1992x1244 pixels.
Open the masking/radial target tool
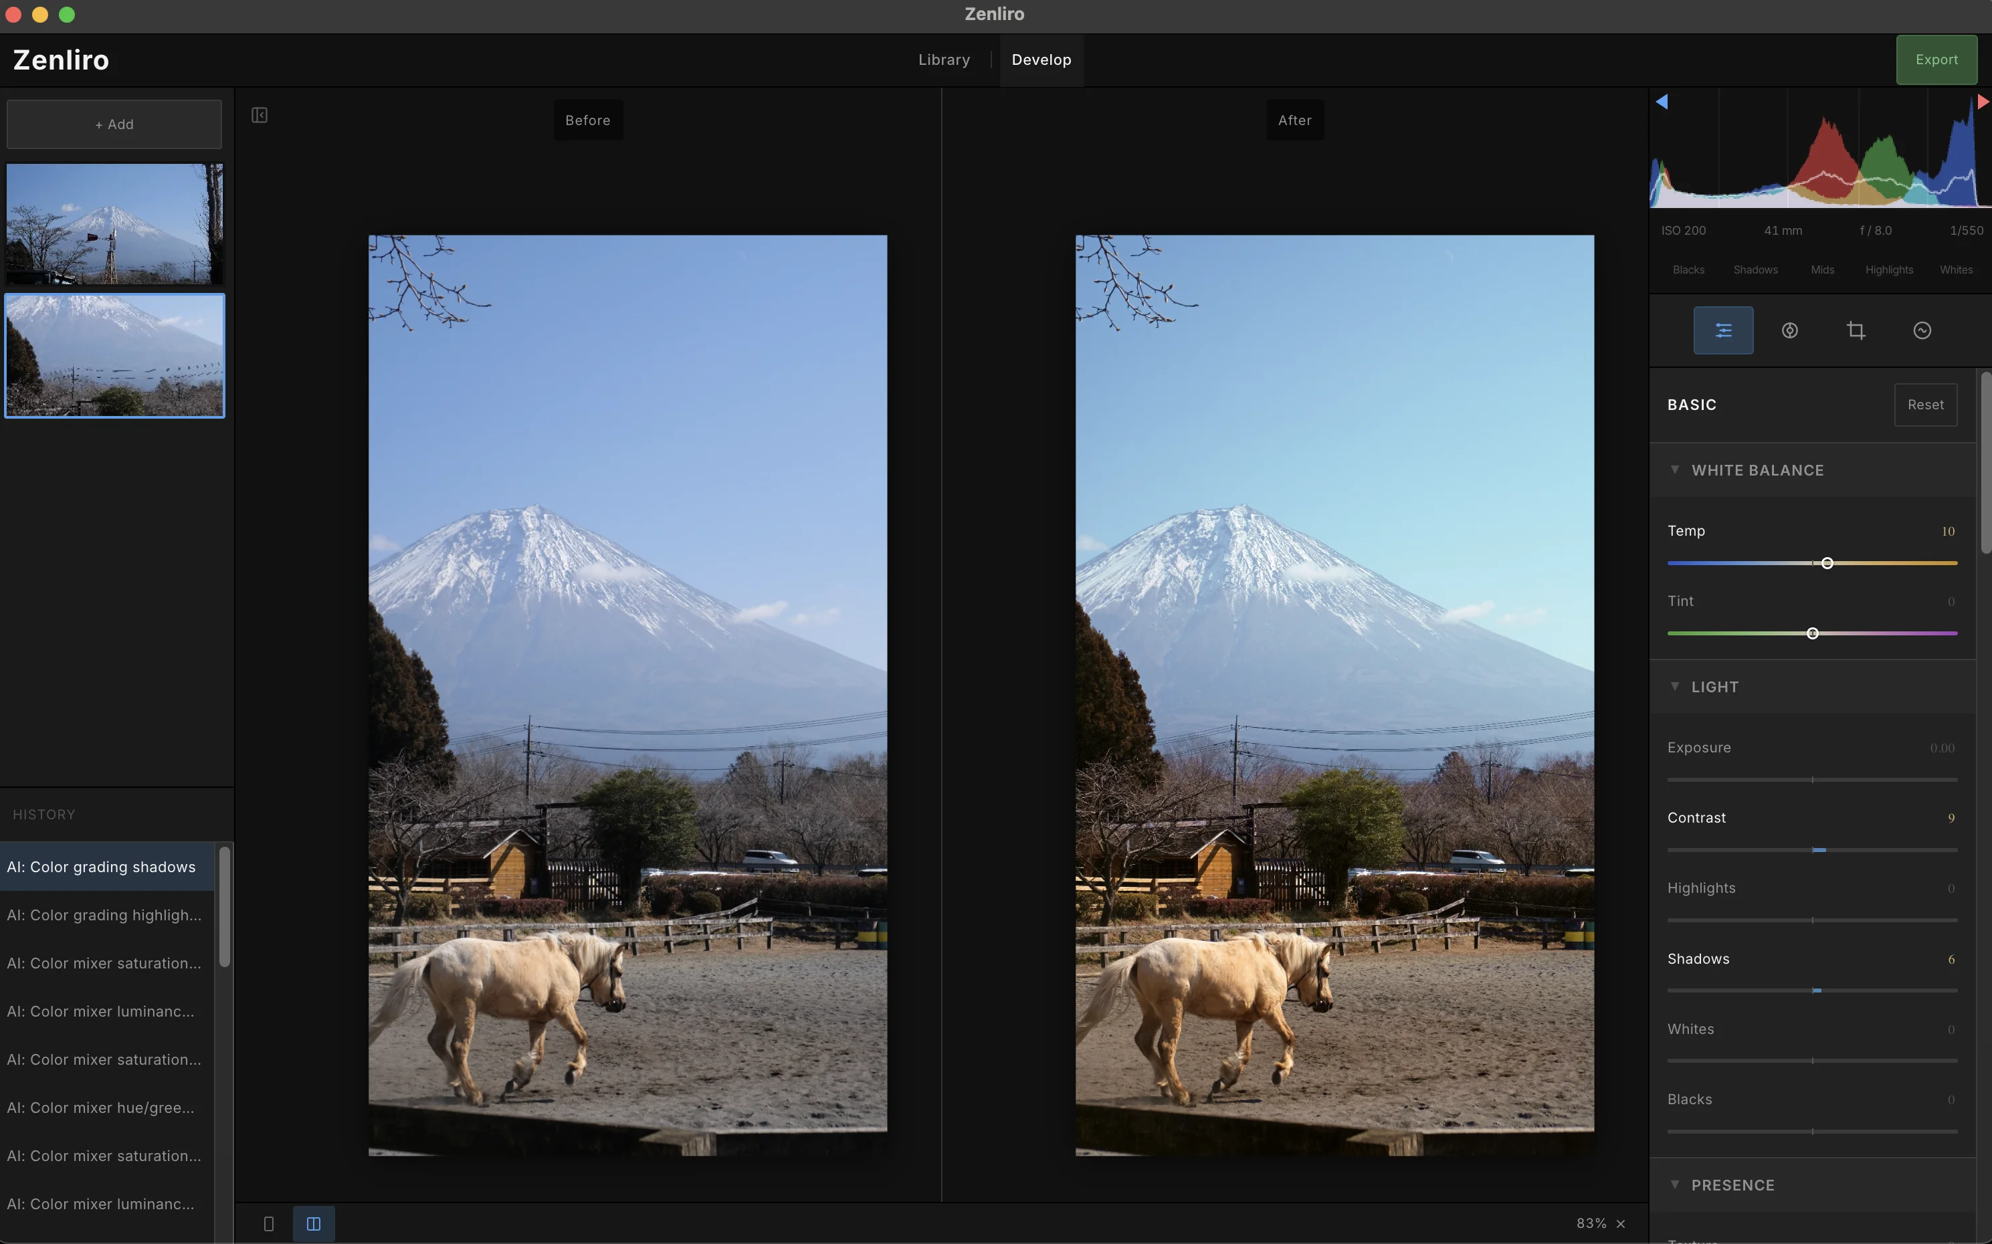point(1789,331)
